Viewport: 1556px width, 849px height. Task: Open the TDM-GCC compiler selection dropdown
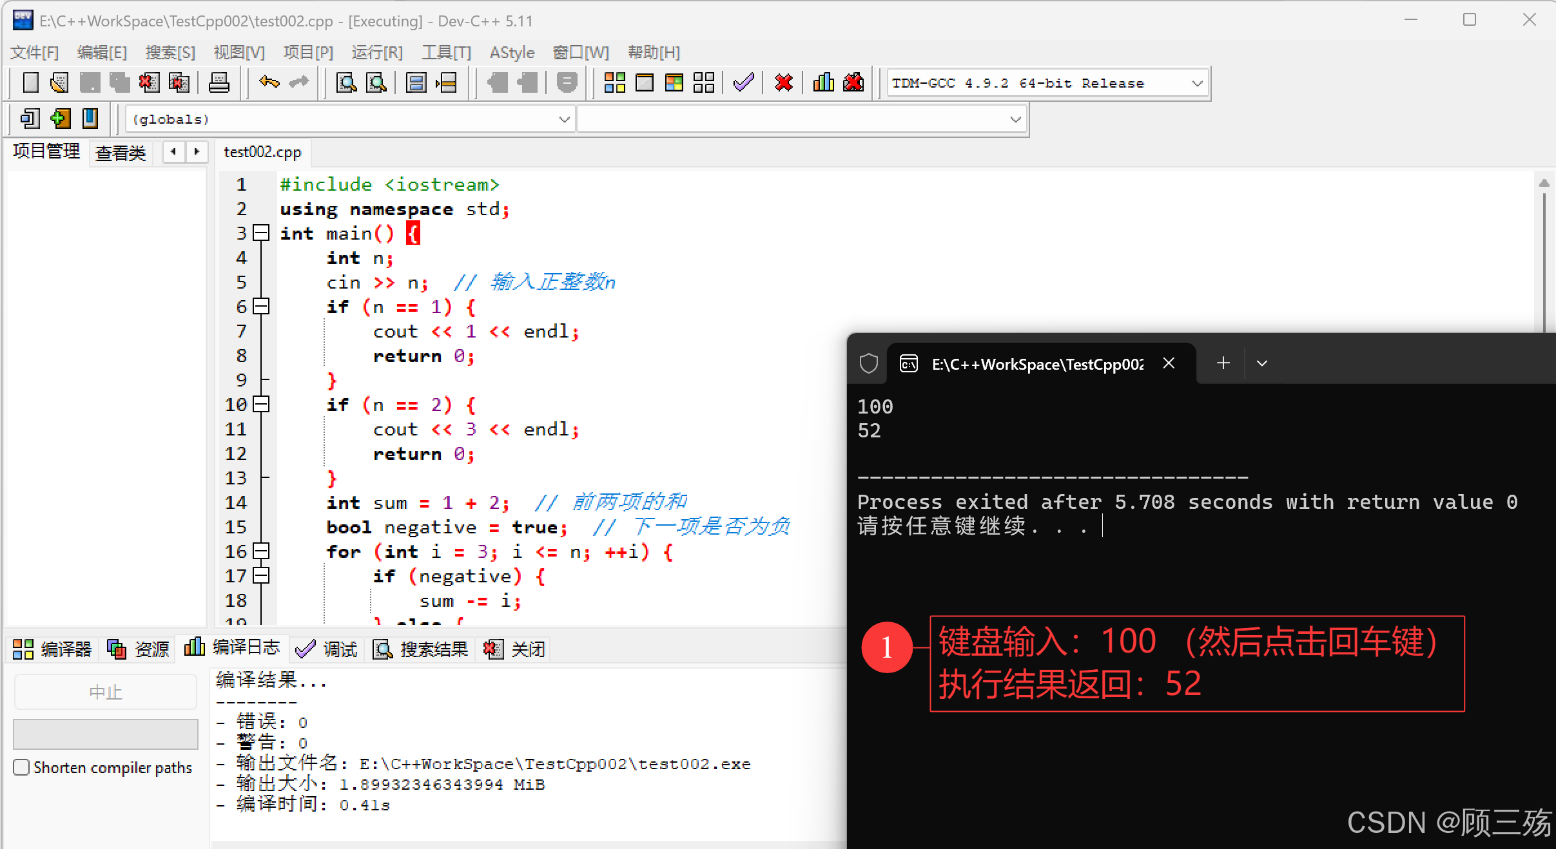(1197, 83)
